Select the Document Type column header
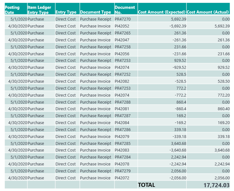This screenshot has height=191, width=234. point(97,9)
